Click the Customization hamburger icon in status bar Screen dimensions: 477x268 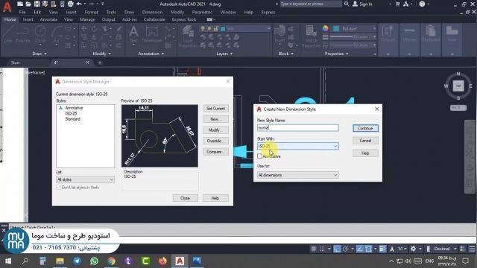coord(472,249)
